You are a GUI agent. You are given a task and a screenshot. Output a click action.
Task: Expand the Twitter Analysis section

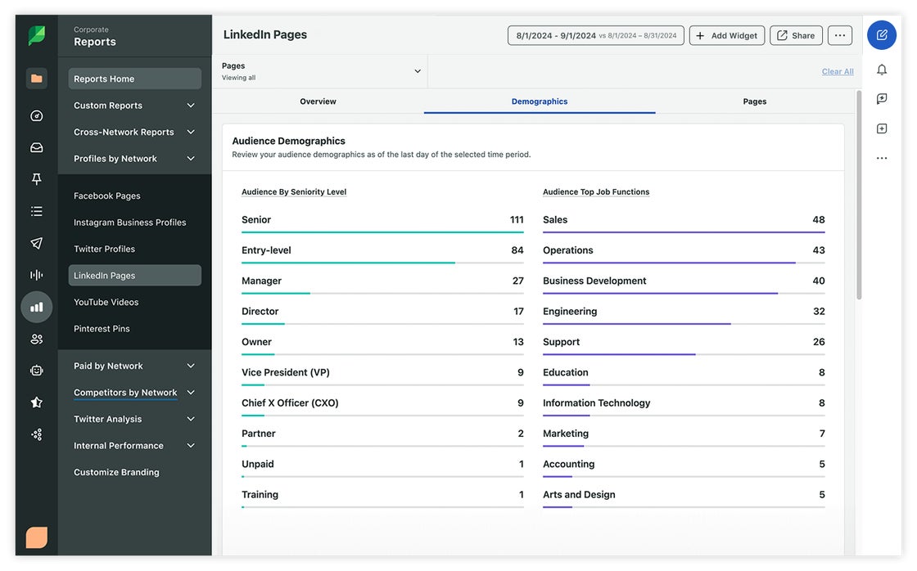(x=134, y=419)
